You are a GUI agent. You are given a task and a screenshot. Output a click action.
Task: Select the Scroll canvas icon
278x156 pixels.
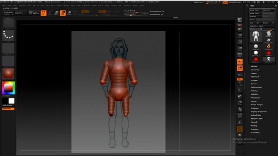click(240, 29)
